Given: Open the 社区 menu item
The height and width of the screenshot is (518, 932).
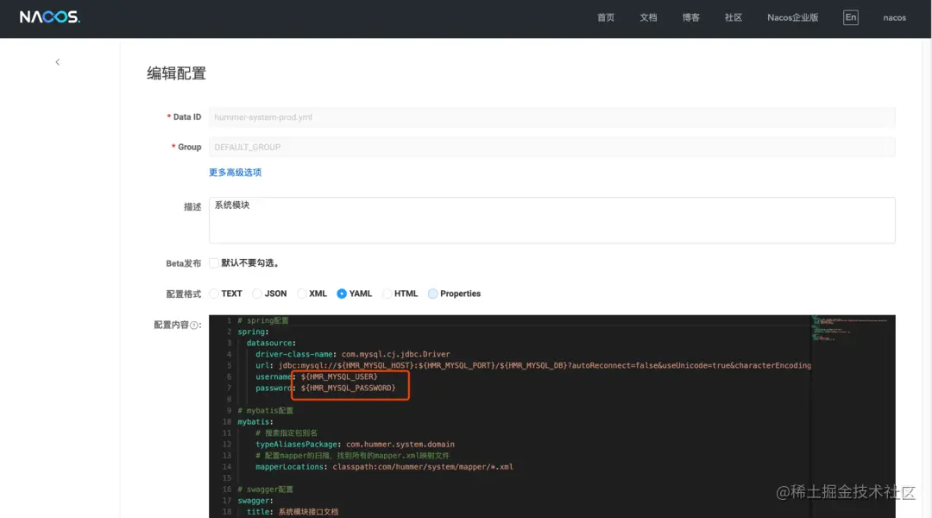Looking at the screenshot, I should coord(733,18).
